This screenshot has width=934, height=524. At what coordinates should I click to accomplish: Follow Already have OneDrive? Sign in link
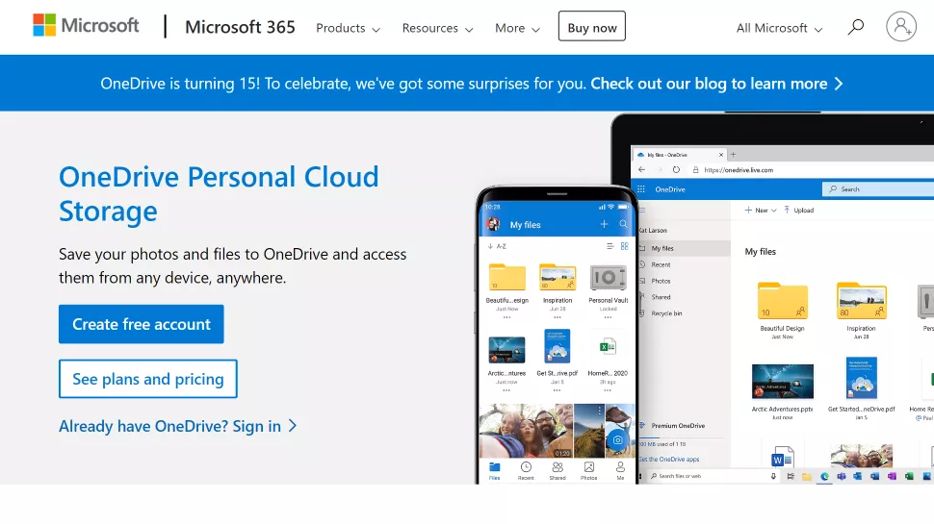point(177,426)
